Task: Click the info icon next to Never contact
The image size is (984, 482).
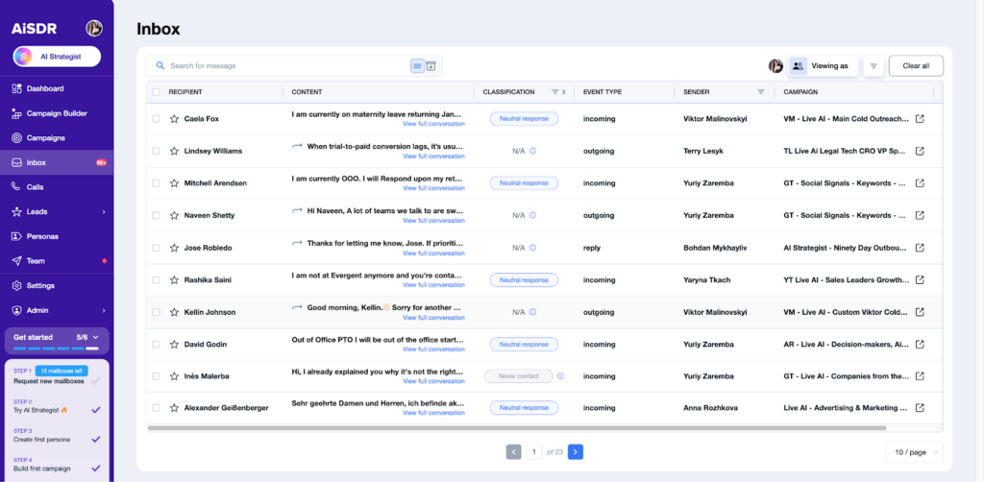Action: pyautogui.click(x=560, y=376)
